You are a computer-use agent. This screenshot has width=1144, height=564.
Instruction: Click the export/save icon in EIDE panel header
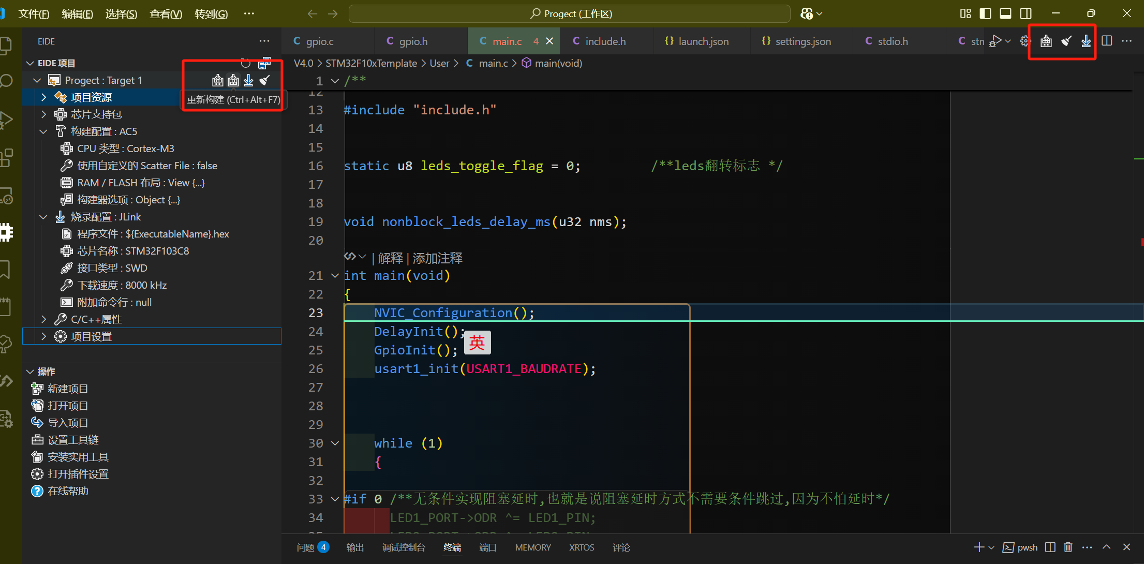[x=264, y=63]
